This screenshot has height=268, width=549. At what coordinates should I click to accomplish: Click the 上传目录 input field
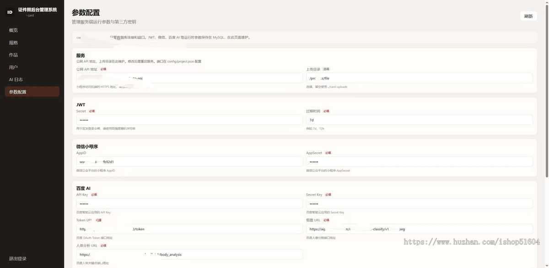[x=420, y=78]
